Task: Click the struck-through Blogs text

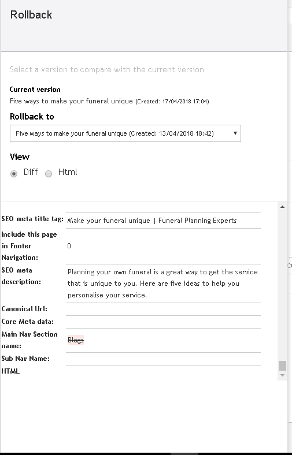Action: pyautogui.click(x=76, y=340)
